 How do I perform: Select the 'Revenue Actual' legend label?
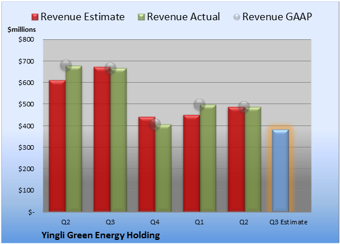point(183,17)
